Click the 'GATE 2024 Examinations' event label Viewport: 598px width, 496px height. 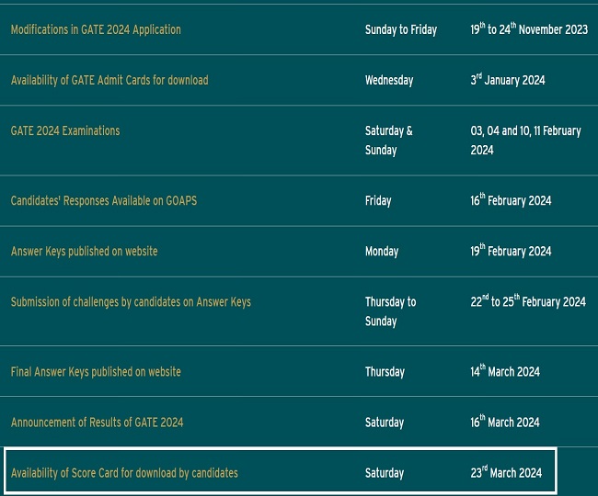pyautogui.click(x=65, y=130)
